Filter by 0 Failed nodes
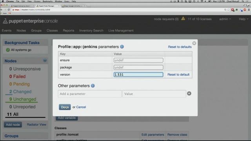 pyautogui.click(x=17, y=76)
